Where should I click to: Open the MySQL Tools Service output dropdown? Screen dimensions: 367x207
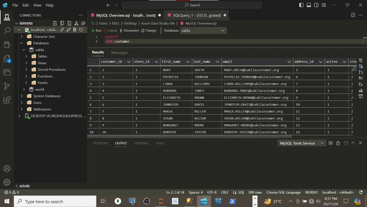(302, 143)
